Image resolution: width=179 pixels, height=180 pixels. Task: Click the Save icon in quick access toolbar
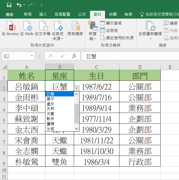(9, 5)
